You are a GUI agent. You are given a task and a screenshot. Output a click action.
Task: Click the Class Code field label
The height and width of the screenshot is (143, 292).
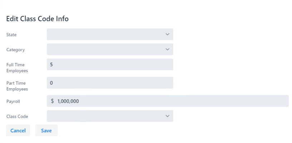tap(17, 116)
